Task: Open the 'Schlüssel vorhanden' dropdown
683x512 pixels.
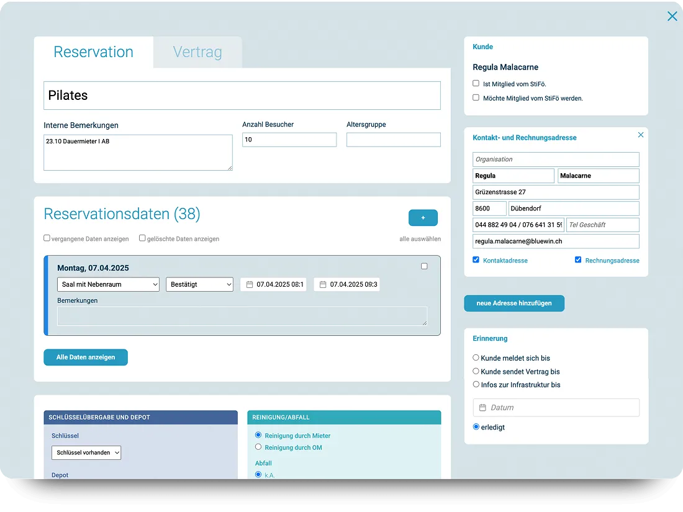Action: coord(86,453)
